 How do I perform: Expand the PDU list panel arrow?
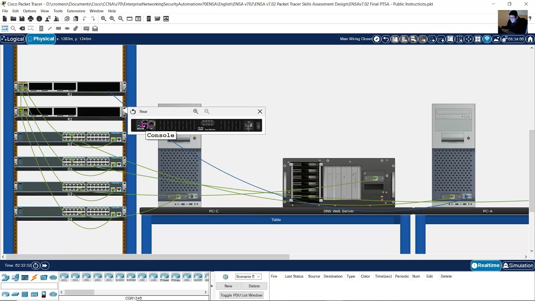[x=212, y=286]
